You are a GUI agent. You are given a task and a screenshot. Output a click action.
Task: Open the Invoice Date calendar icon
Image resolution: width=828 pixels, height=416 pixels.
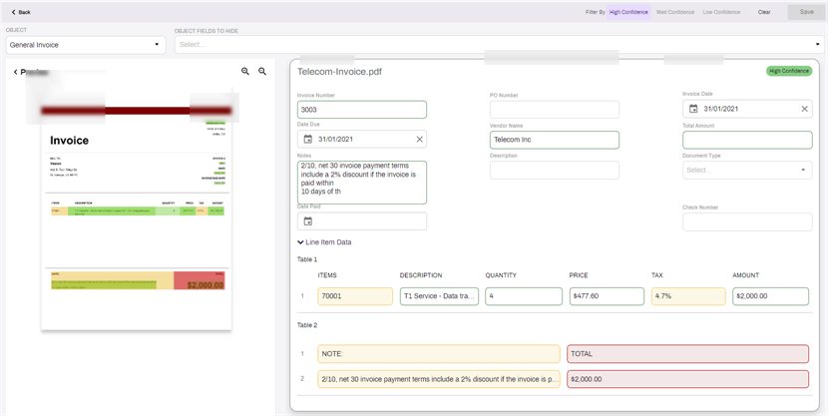693,109
